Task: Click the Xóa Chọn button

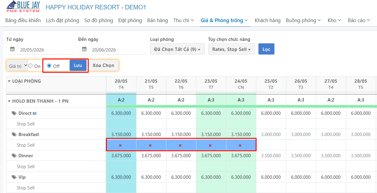Action: [x=103, y=65]
